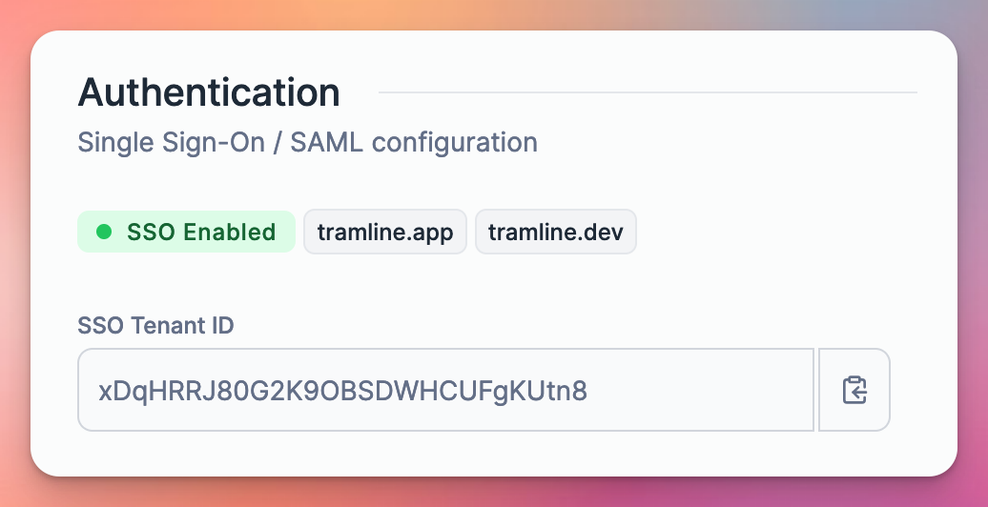Viewport: 988px width, 507px height.
Task: Click the second allowed domain tag
Action: point(556,232)
